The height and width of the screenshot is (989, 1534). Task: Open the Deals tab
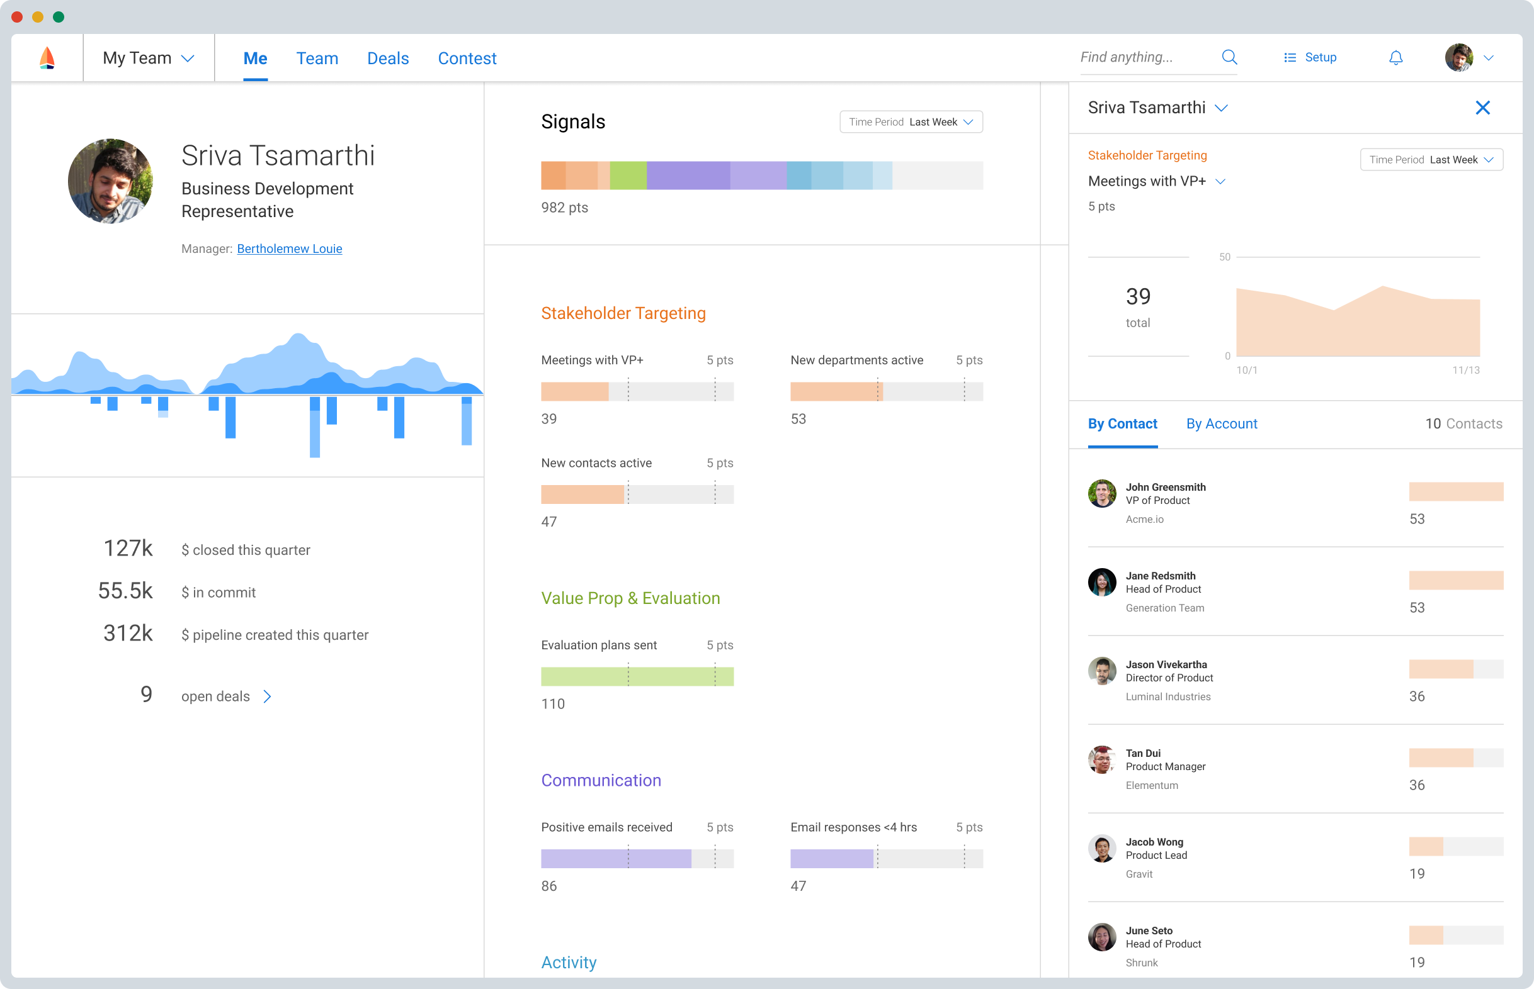(387, 59)
